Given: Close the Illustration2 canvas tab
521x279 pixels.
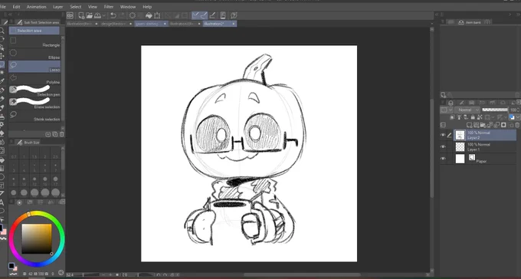Looking at the screenshot, I should point(234,24).
